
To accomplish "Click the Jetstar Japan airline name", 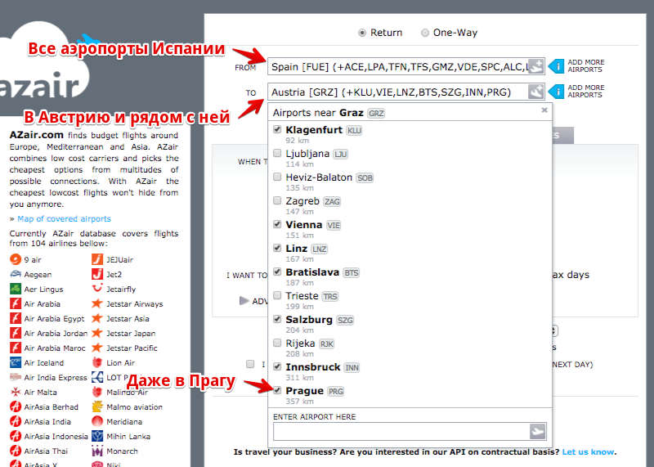I will pos(131,334).
